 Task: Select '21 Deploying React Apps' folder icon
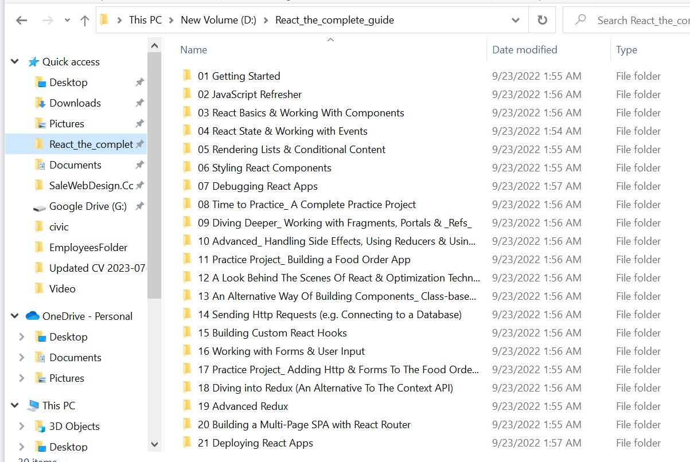(x=187, y=443)
